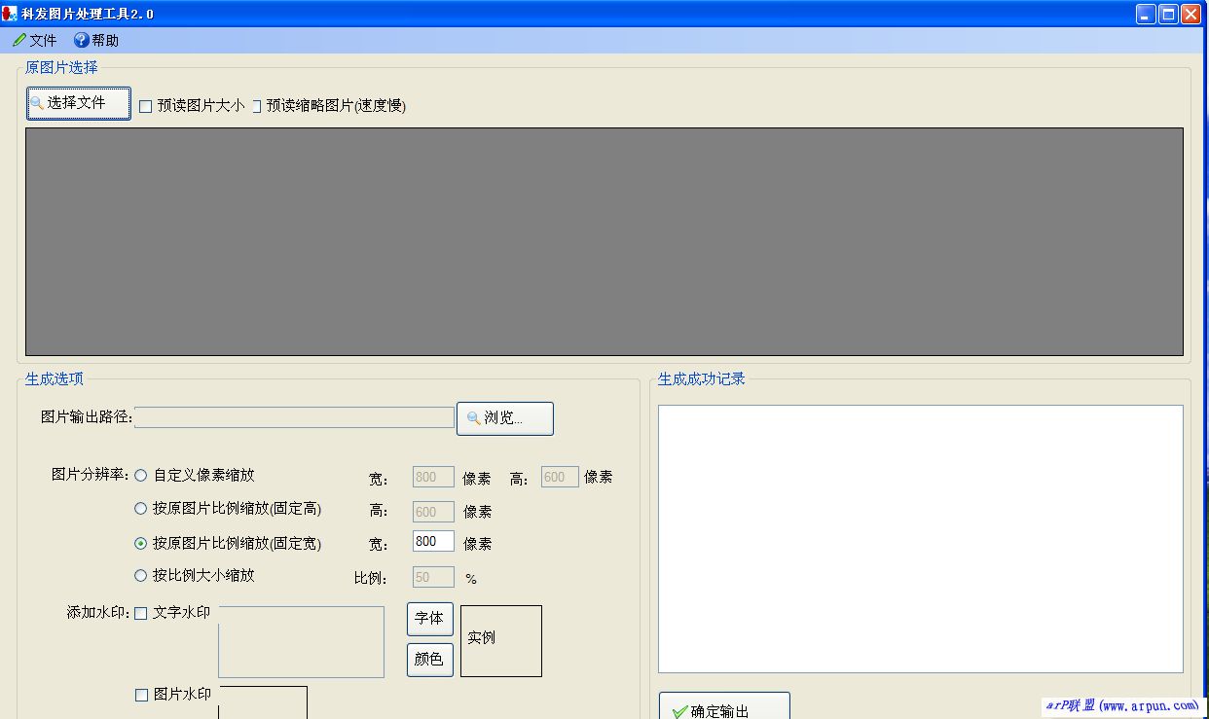Select the 按比例大小缩放 radio option
1209x719 pixels.
[140, 576]
